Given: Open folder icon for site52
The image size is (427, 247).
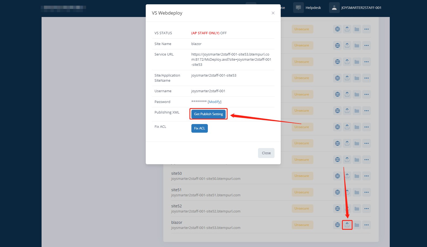Looking at the screenshot, I should (x=357, y=208).
